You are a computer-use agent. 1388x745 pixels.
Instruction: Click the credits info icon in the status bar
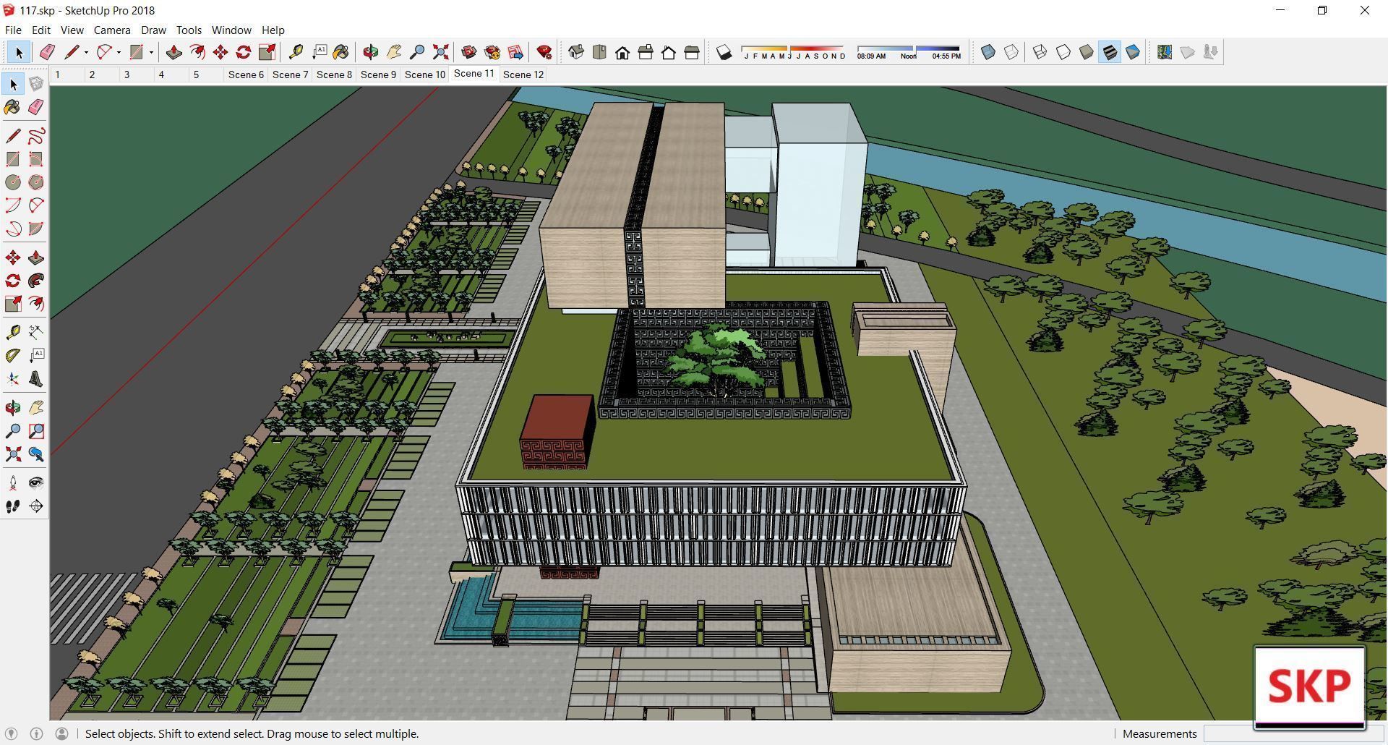tap(37, 733)
